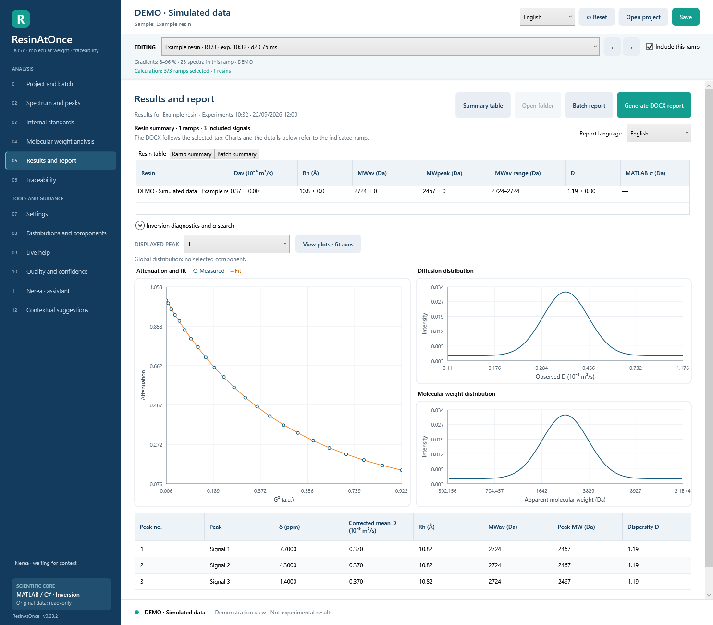
Task: Open the Displayed peak dropdown
Action: coord(237,244)
